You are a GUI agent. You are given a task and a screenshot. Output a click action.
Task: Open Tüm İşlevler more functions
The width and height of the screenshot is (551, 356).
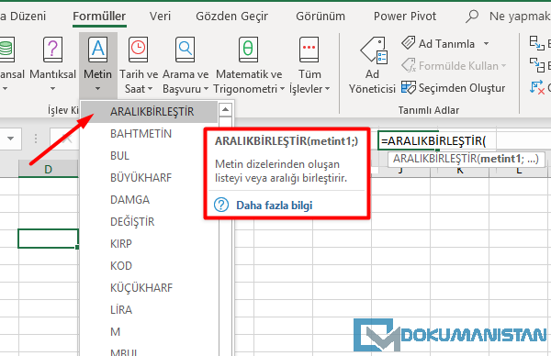[309, 50]
